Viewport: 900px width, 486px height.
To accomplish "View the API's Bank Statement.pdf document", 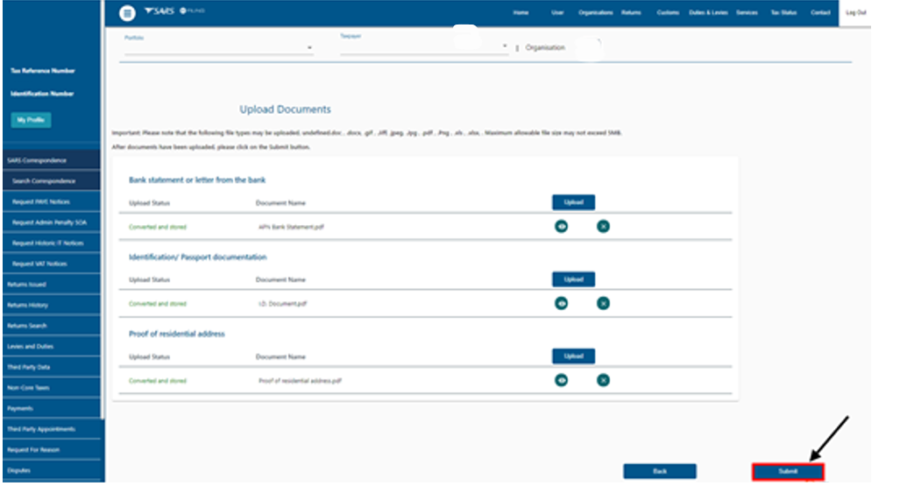I will [561, 226].
